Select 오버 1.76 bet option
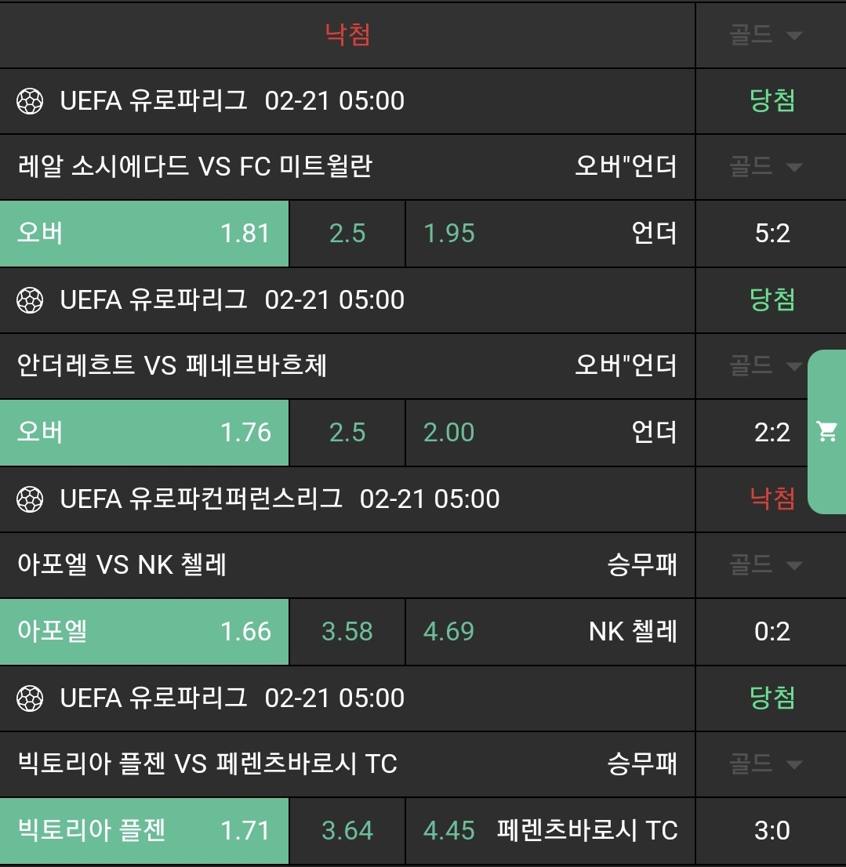The width and height of the screenshot is (846, 867). click(144, 433)
